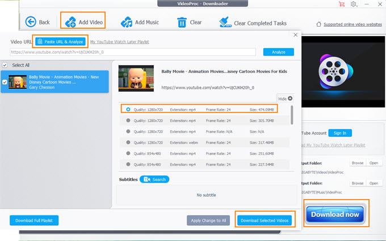Click Browse for video output folder
The height and width of the screenshot is (241, 386).
point(358,163)
